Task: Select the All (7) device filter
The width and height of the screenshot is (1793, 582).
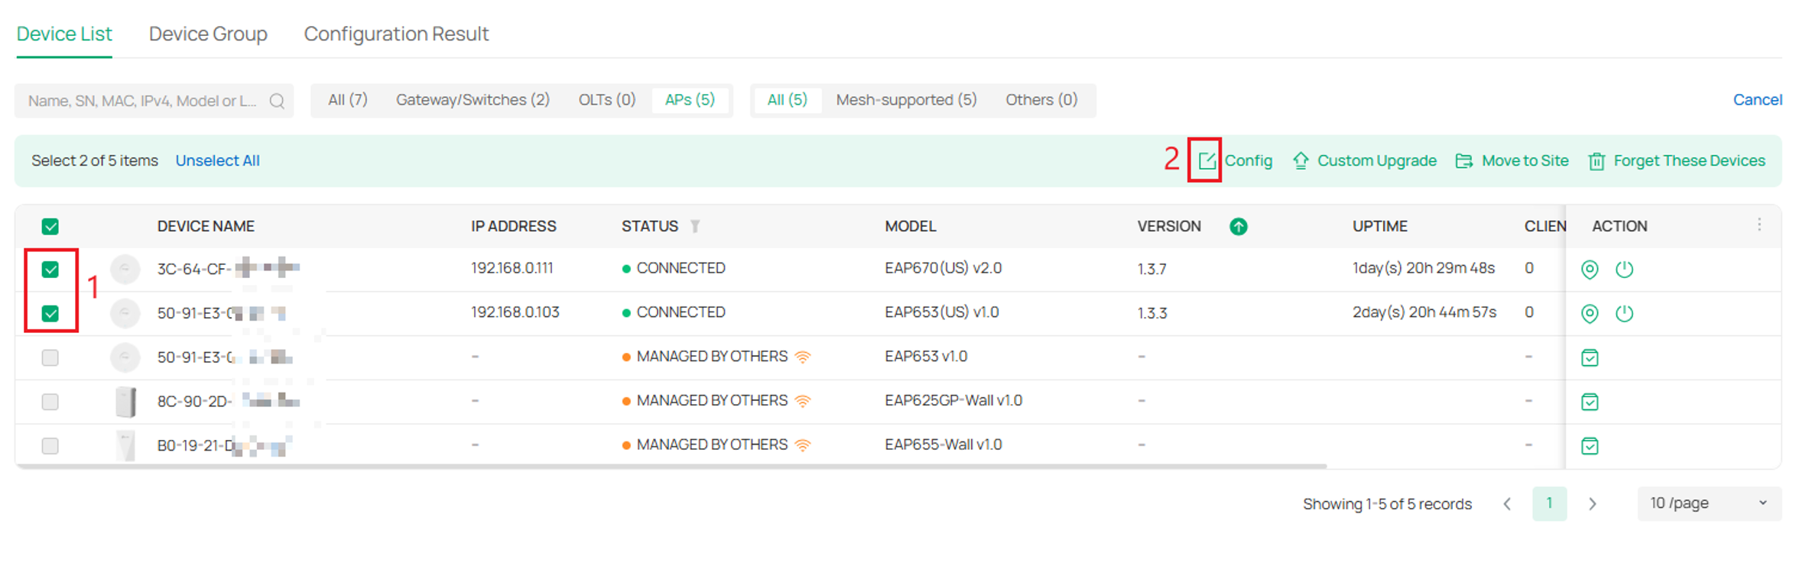Action: [348, 100]
